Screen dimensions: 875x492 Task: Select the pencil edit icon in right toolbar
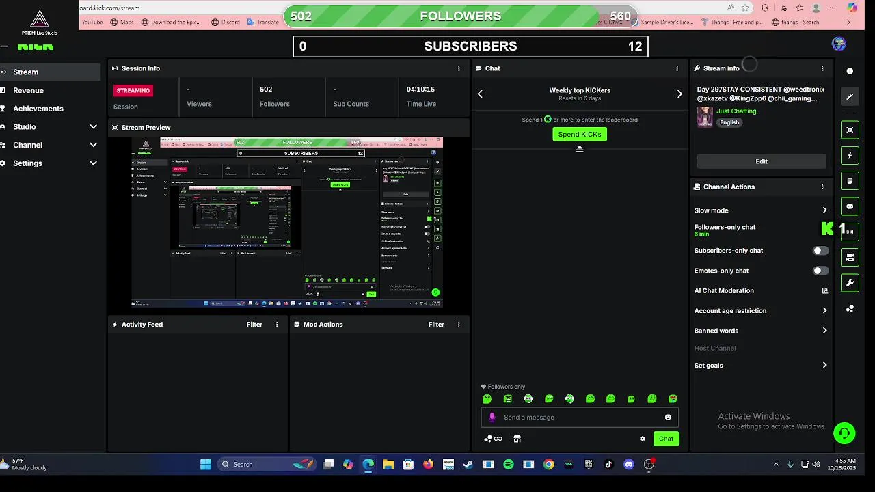pyautogui.click(x=850, y=97)
